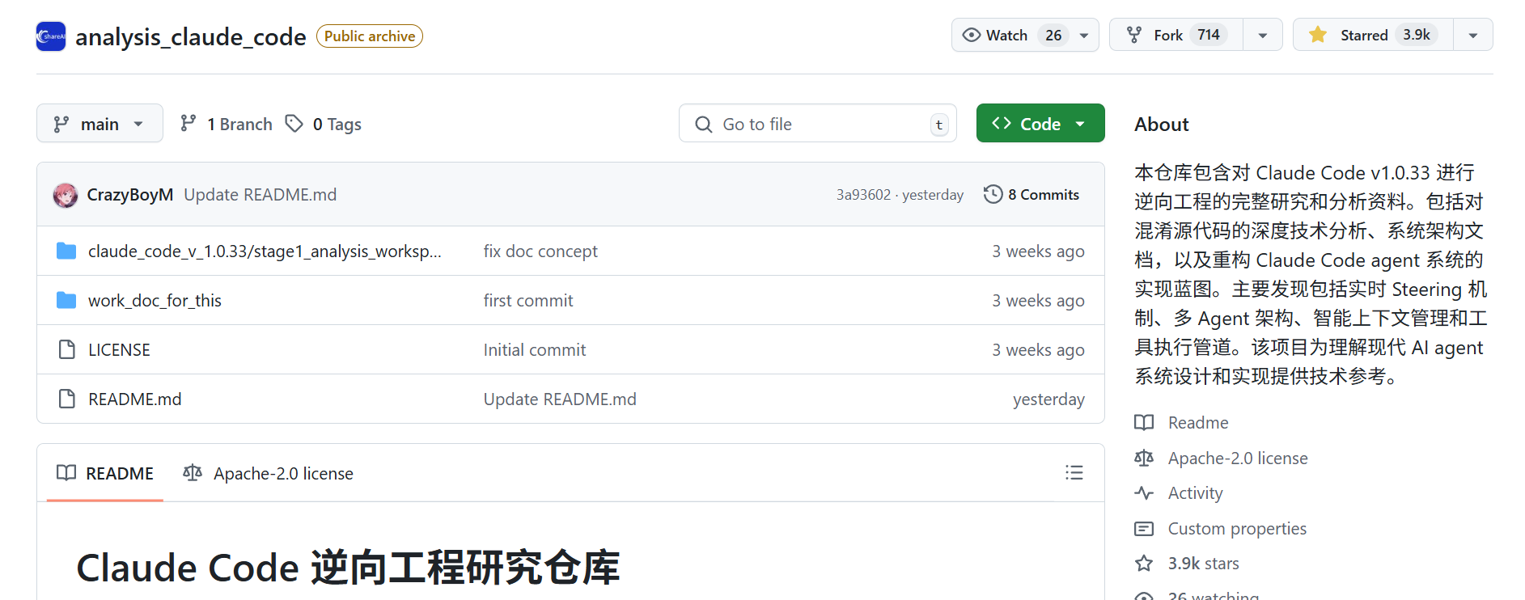Click the tag icon next to 0 Tags

tap(294, 123)
